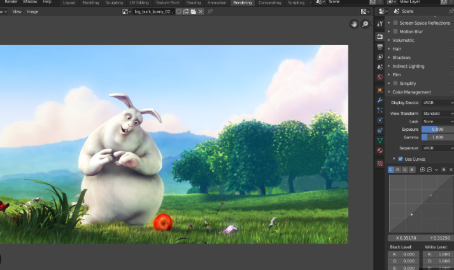
Task: Open the curve tools chevron dropdown
Action: (436, 170)
